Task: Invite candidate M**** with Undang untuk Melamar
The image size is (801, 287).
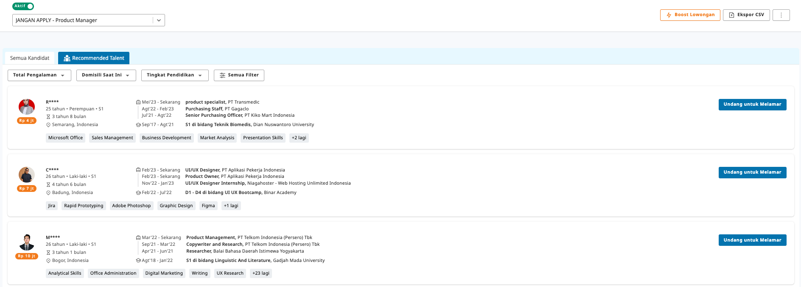Action: pos(752,240)
